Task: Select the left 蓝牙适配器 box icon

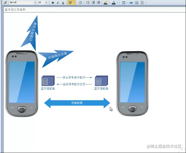Action: [48, 81]
